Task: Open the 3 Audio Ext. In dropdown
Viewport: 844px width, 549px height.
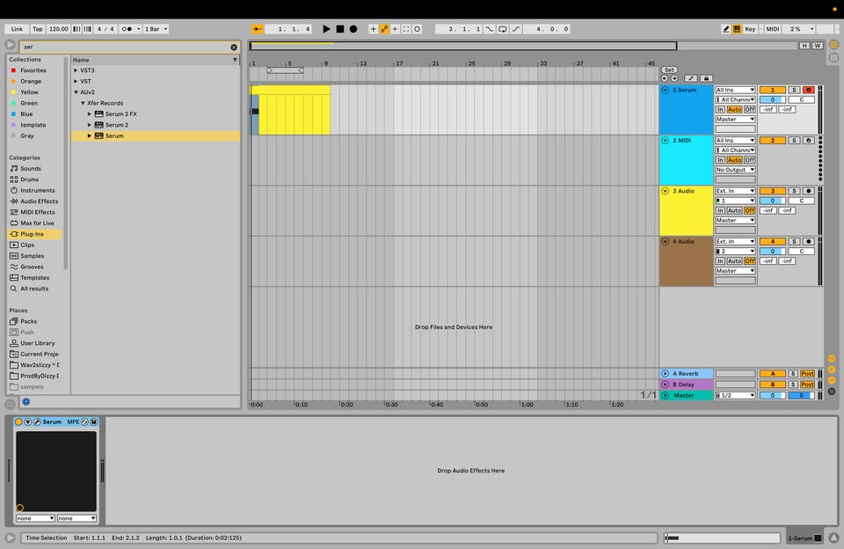Action: (735, 191)
